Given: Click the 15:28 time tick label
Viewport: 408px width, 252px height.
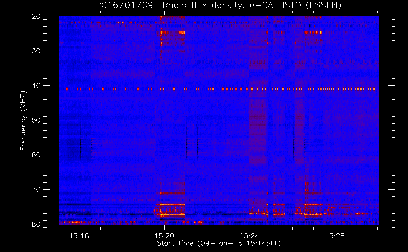Looking at the screenshot, I should pos(335,236).
